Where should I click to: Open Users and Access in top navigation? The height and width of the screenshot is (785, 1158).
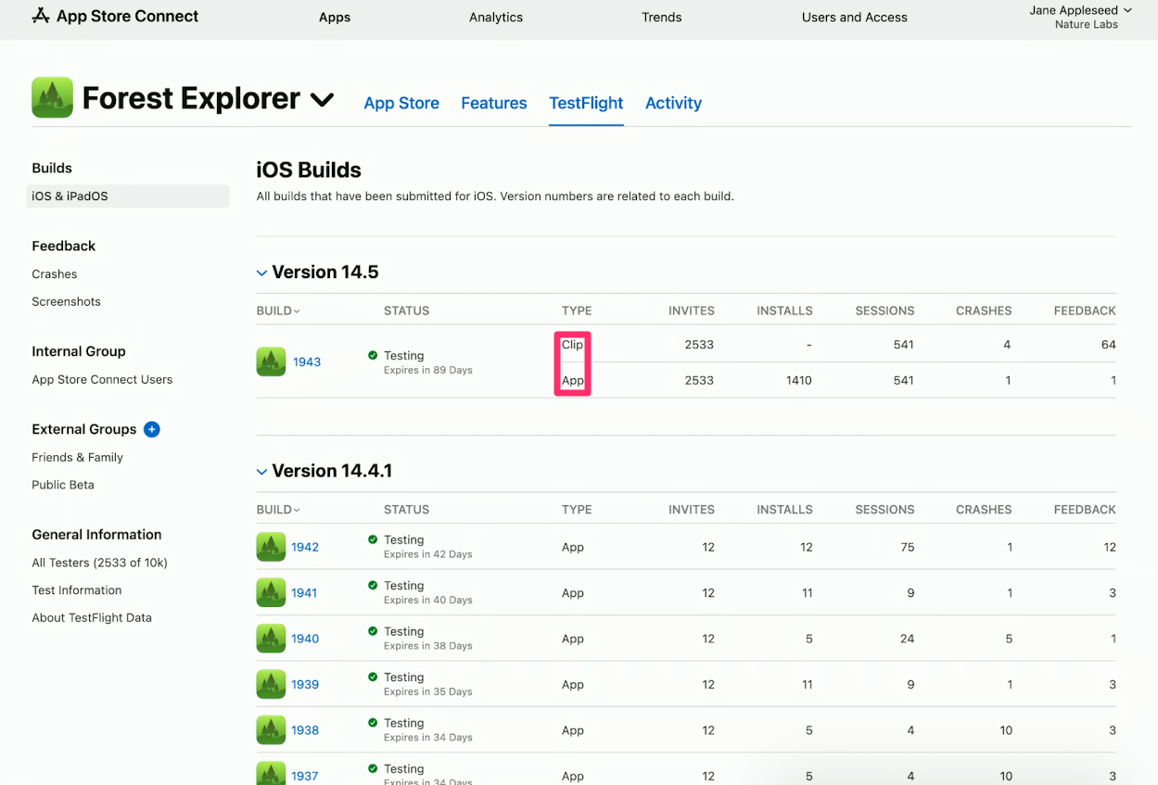point(855,17)
